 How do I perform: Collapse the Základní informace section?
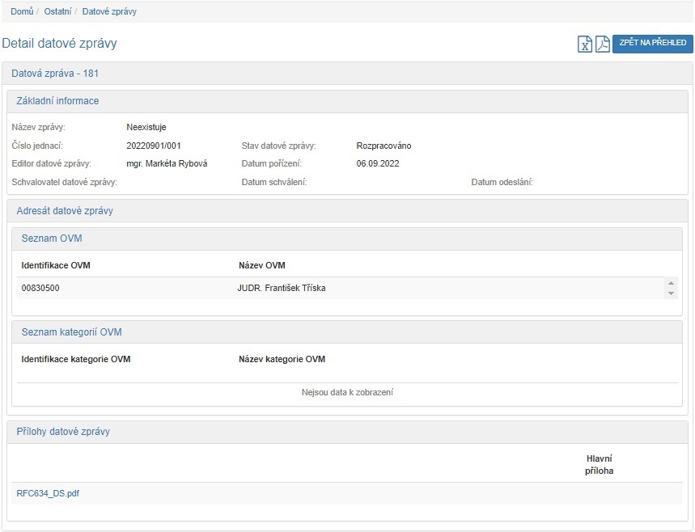pos(57,101)
